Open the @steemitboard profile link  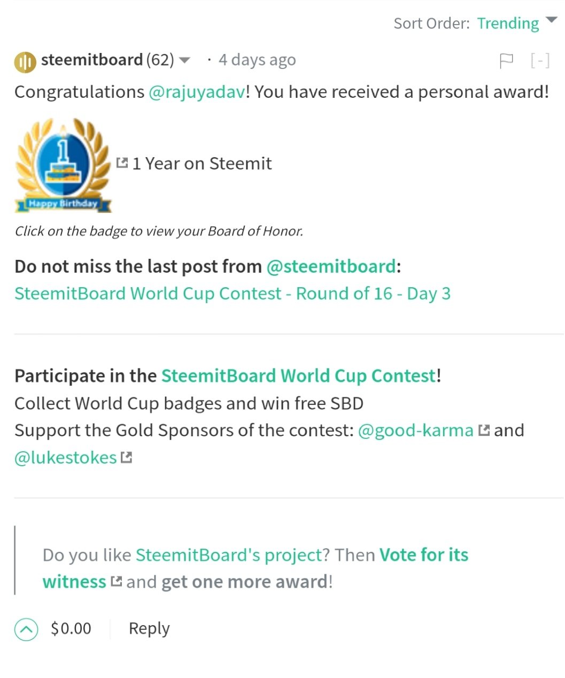point(331,266)
